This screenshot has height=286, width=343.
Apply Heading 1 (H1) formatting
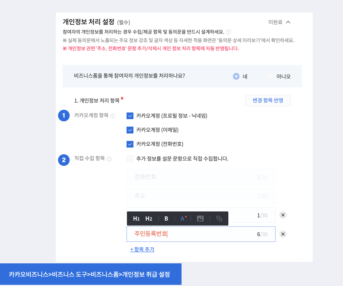pyautogui.click(x=136, y=219)
